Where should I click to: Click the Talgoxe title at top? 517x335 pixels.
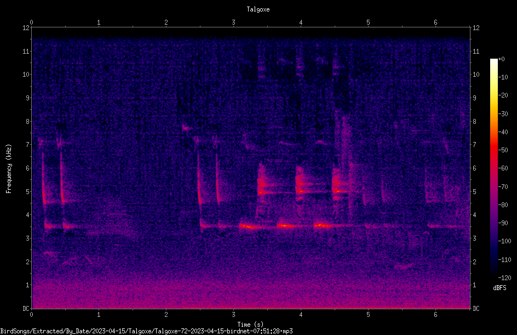(x=258, y=9)
